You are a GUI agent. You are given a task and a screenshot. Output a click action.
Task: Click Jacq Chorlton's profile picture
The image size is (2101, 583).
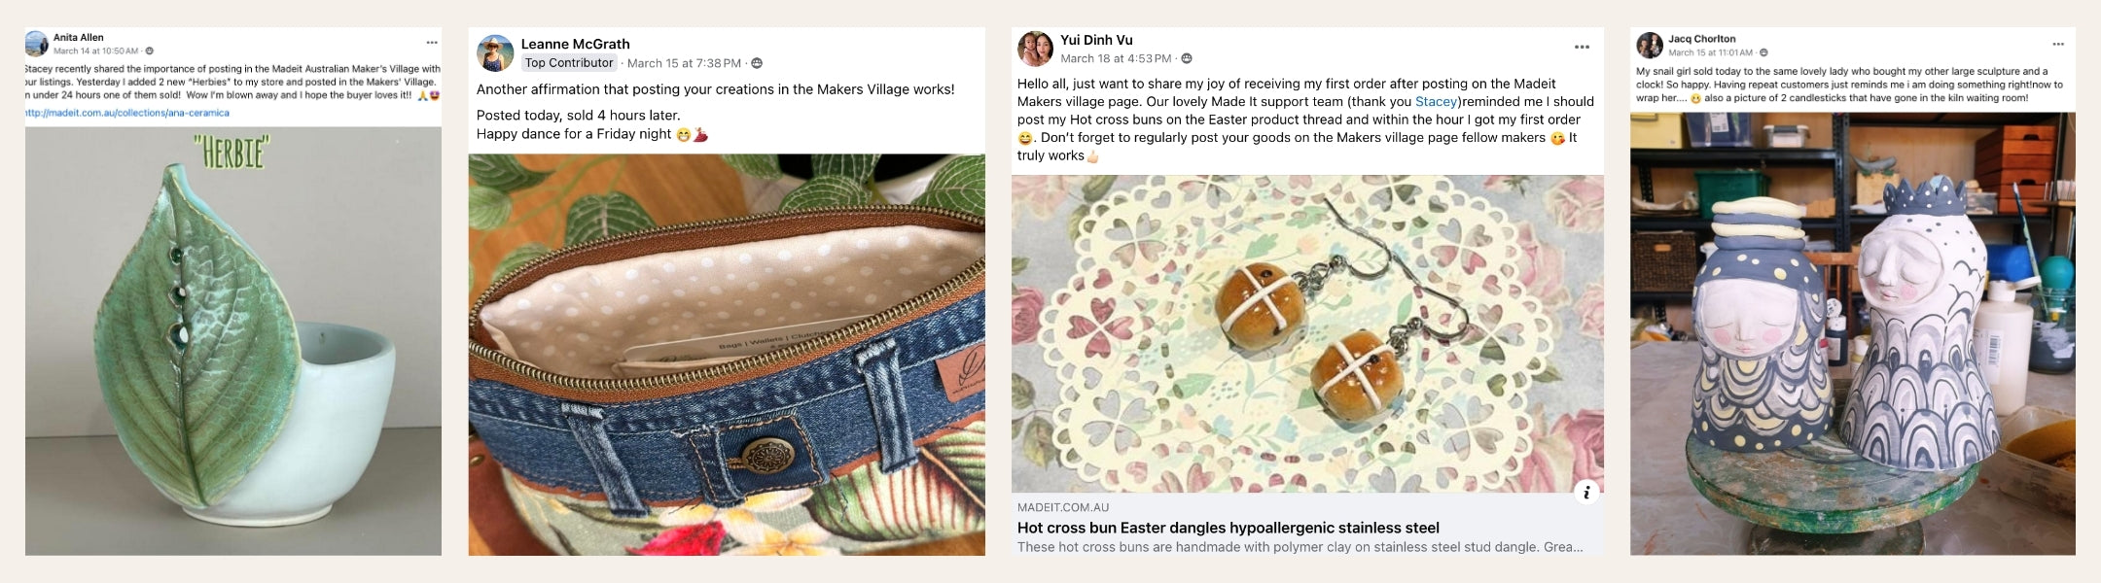(1650, 46)
